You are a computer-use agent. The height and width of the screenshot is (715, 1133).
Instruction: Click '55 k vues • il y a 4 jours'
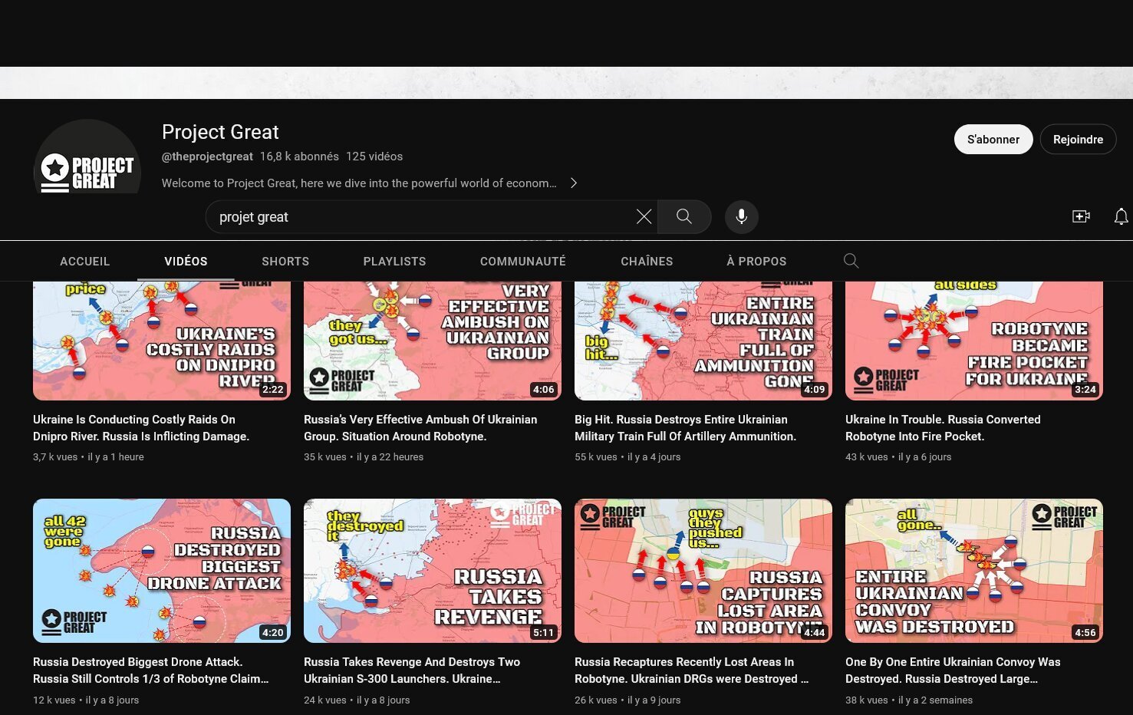point(627,457)
